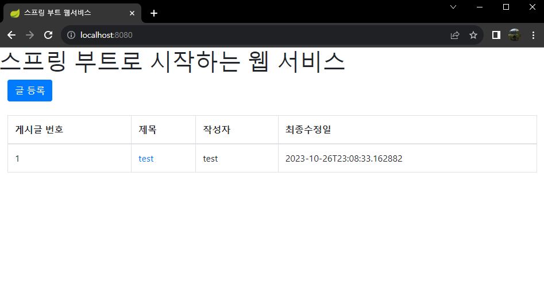
Task: Select the author cell test
Action: point(237,158)
